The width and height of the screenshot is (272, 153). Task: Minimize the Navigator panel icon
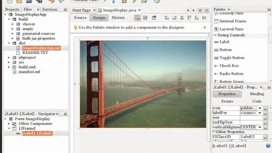click(x=65, y=114)
